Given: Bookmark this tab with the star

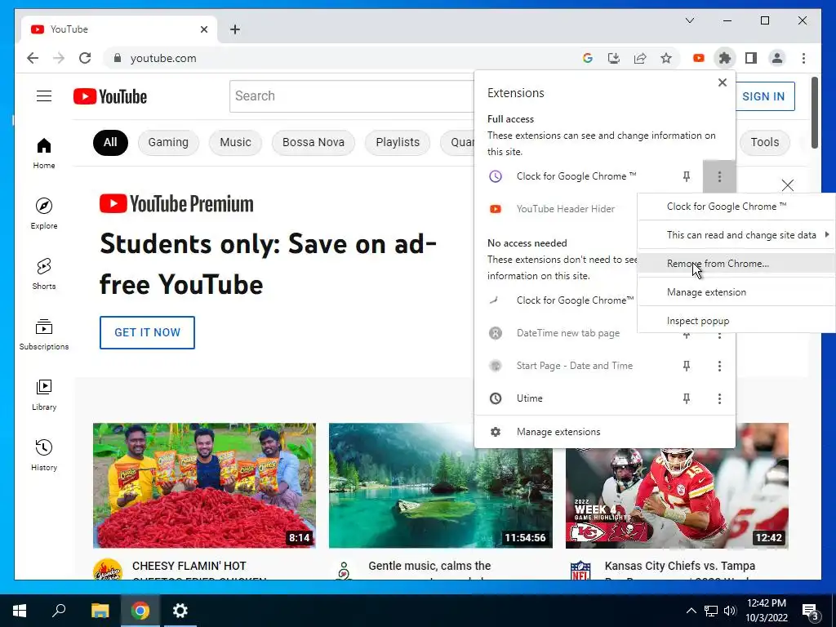Looking at the screenshot, I should click(666, 58).
